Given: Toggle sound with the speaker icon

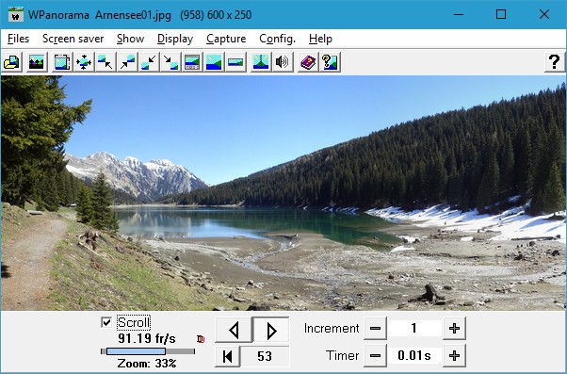Looking at the screenshot, I should 283,62.
